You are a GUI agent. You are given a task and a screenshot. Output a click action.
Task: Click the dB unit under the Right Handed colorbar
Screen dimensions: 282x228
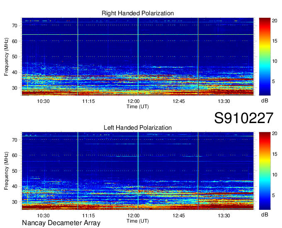point(265,101)
